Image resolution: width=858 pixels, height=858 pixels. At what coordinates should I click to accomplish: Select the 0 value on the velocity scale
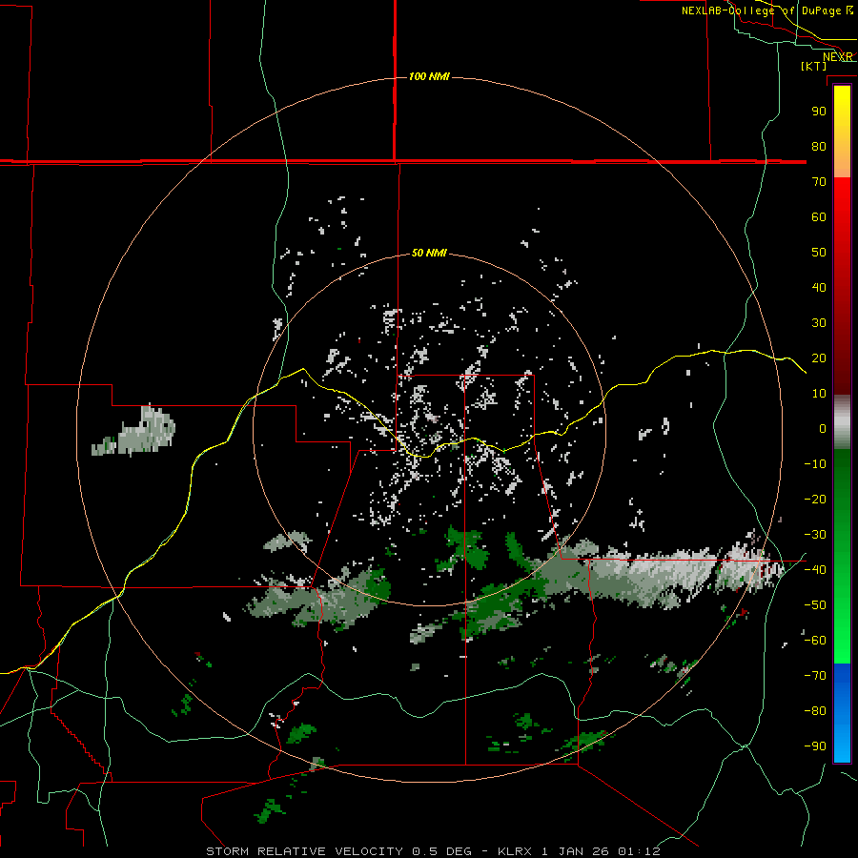(823, 429)
